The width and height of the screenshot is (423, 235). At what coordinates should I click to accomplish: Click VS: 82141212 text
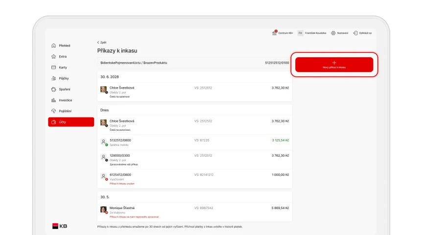204,175
